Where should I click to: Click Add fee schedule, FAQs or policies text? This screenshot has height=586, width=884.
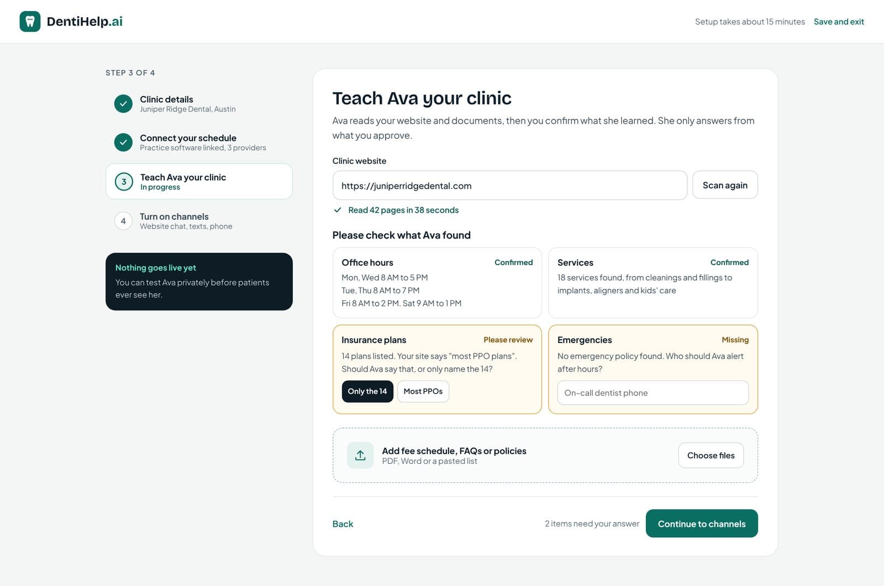tap(454, 451)
